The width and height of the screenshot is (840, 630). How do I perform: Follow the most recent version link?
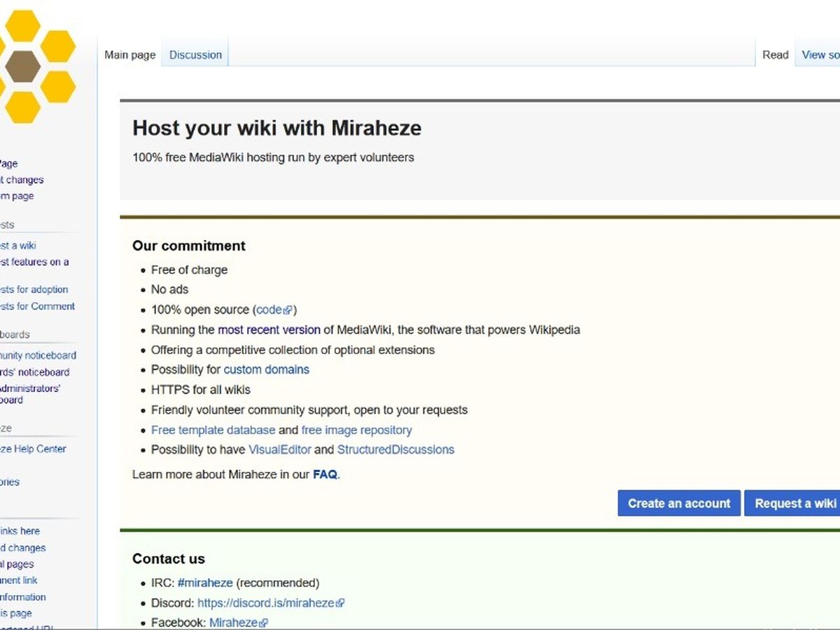[269, 330]
